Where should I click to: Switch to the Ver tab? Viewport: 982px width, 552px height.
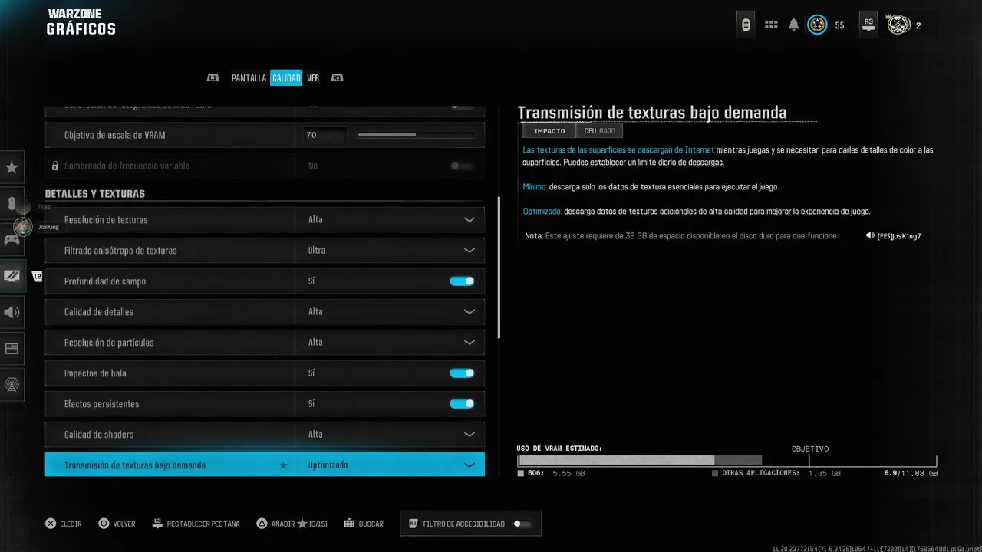313,78
